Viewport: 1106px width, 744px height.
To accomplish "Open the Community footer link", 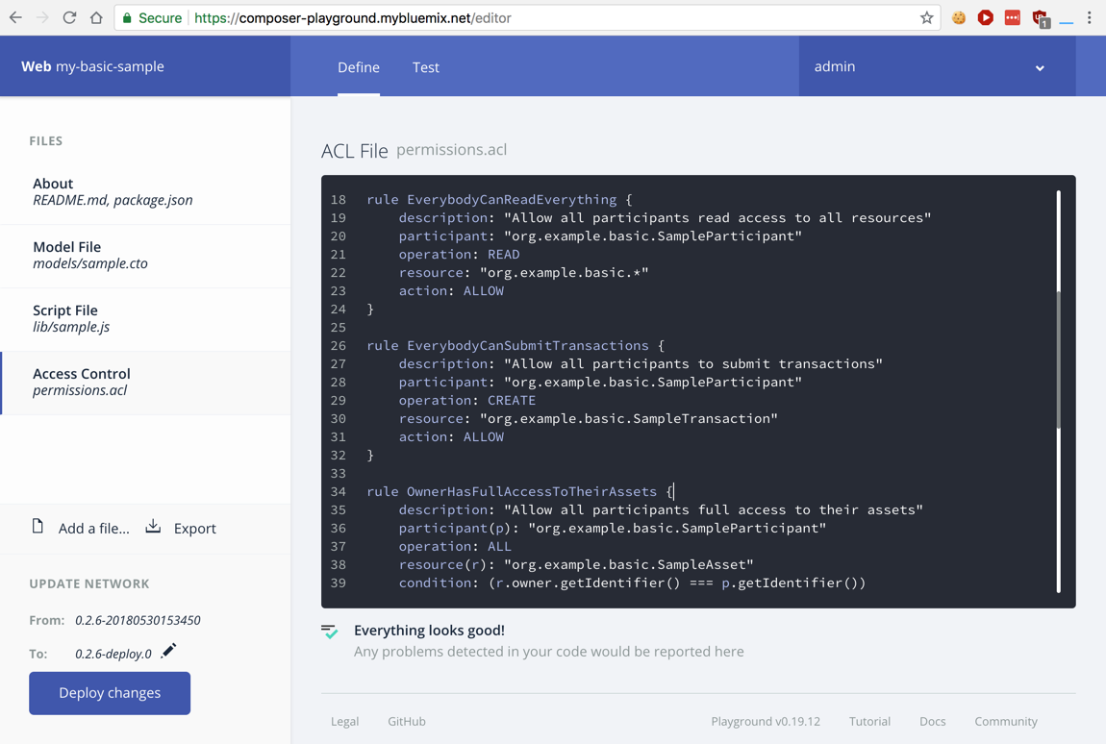I will click(x=1006, y=722).
